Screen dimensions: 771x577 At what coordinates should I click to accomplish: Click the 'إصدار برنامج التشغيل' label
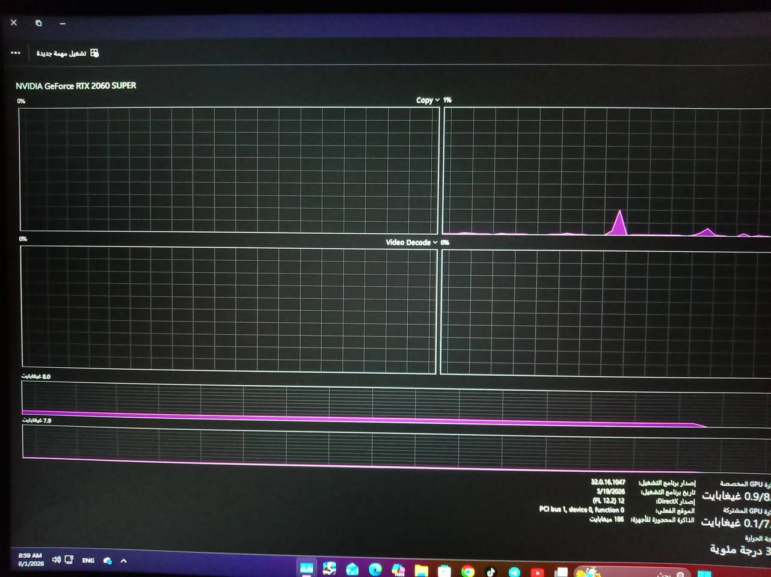point(667,483)
